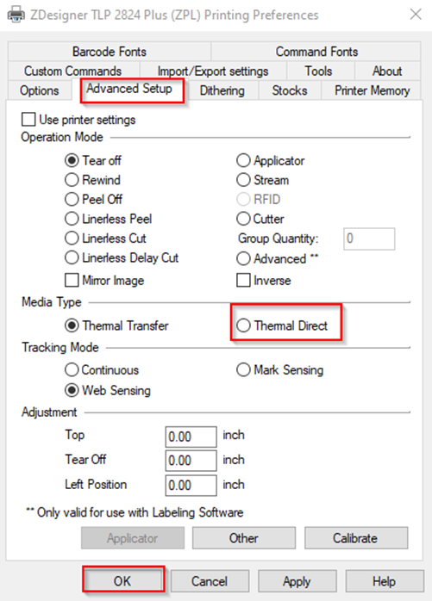Enable the Use printer settings checkbox

tap(28, 119)
